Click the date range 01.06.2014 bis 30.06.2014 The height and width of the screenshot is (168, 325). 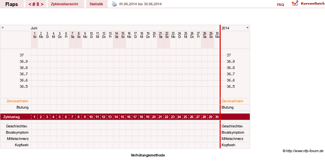click(140, 4)
